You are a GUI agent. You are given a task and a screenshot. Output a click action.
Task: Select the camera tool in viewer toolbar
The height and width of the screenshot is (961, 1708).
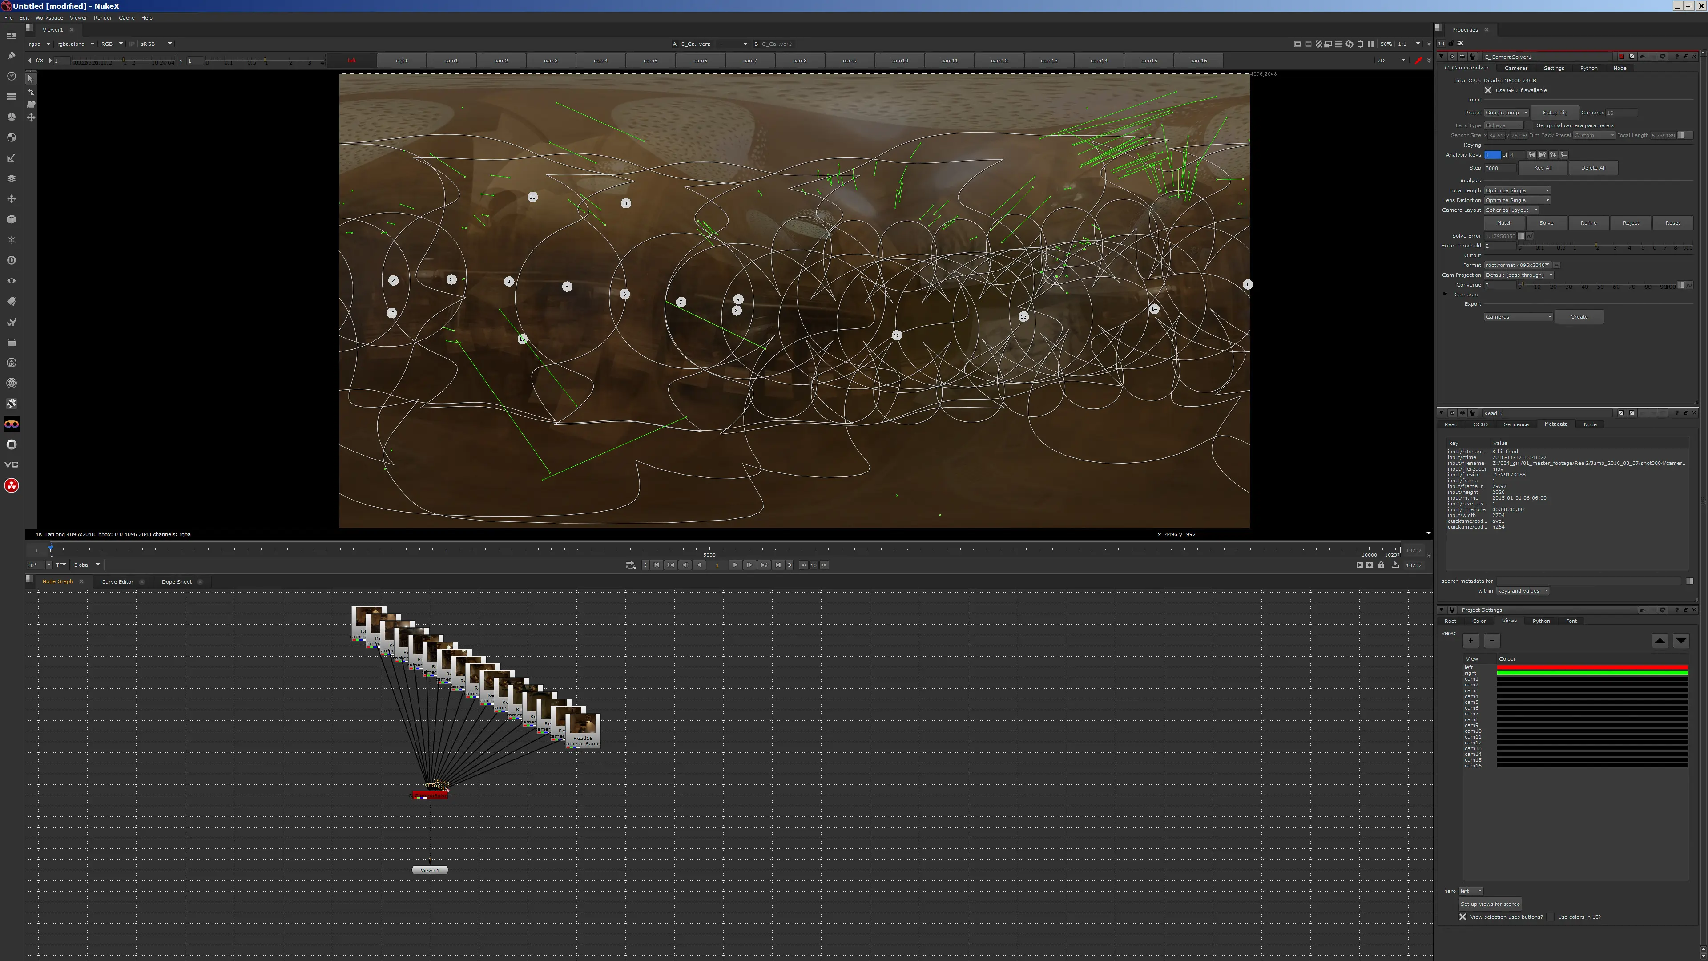pyautogui.click(x=31, y=104)
